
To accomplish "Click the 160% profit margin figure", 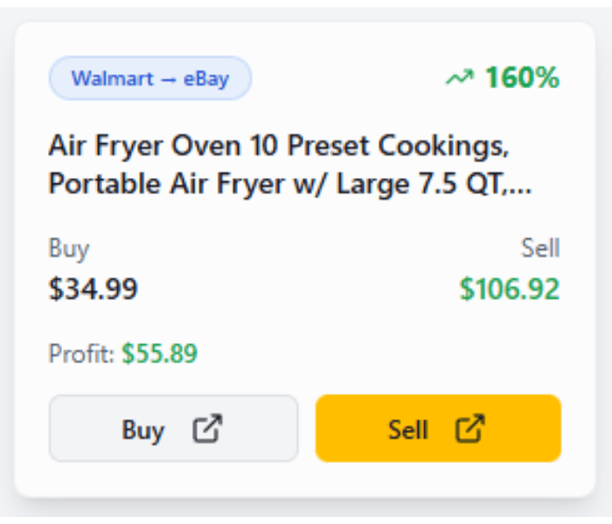I will (522, 79).
